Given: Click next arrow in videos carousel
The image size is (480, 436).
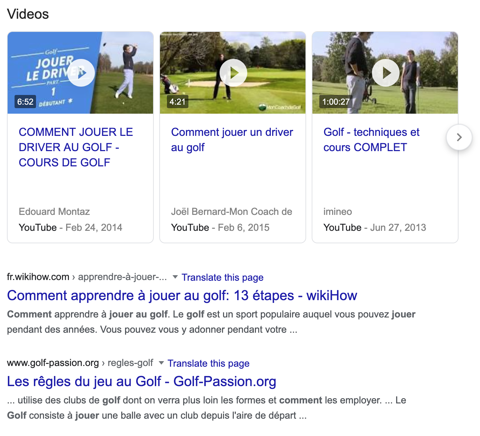Looking at the screenshot, I should tap(459, 137).
